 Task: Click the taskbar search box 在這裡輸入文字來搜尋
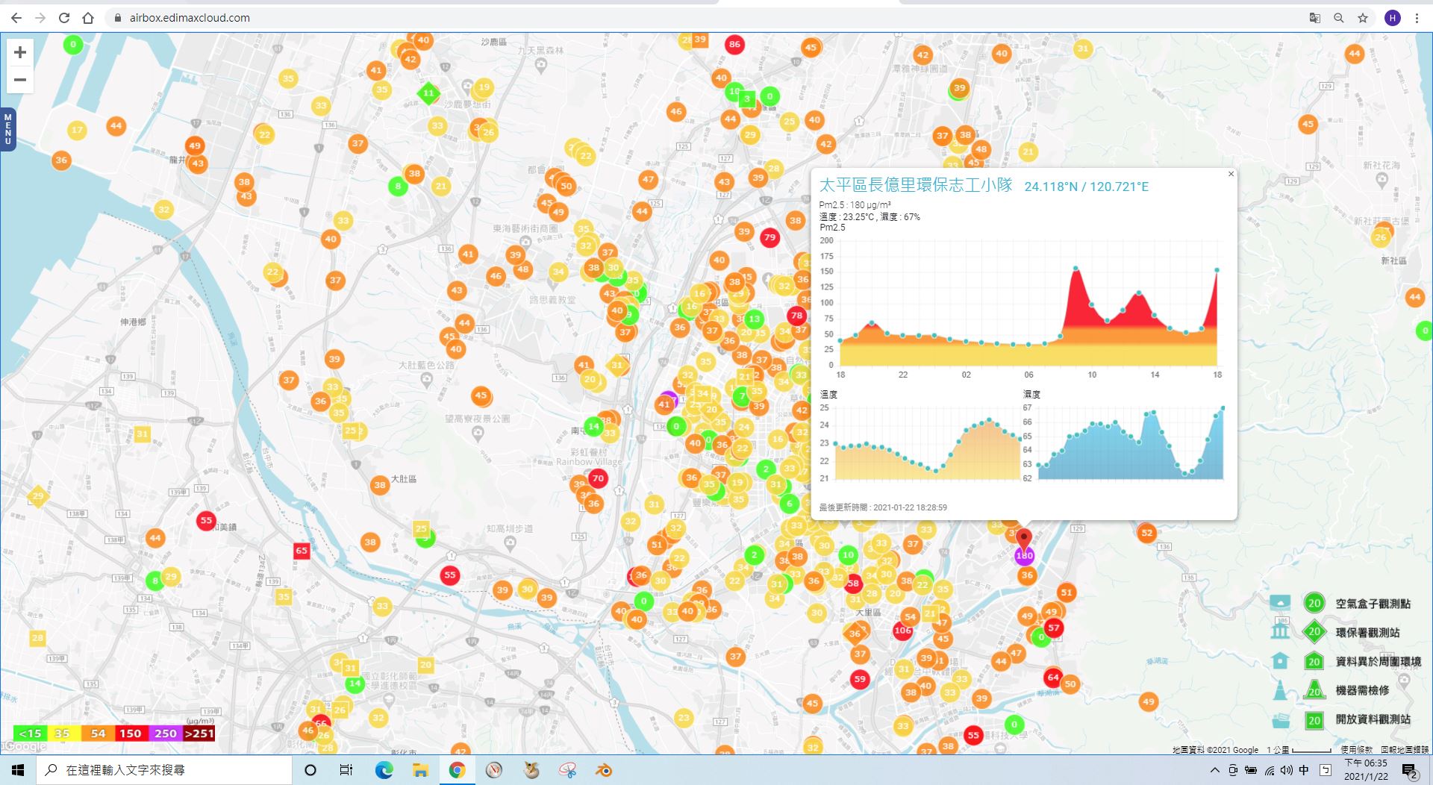[x=164, y=770]
